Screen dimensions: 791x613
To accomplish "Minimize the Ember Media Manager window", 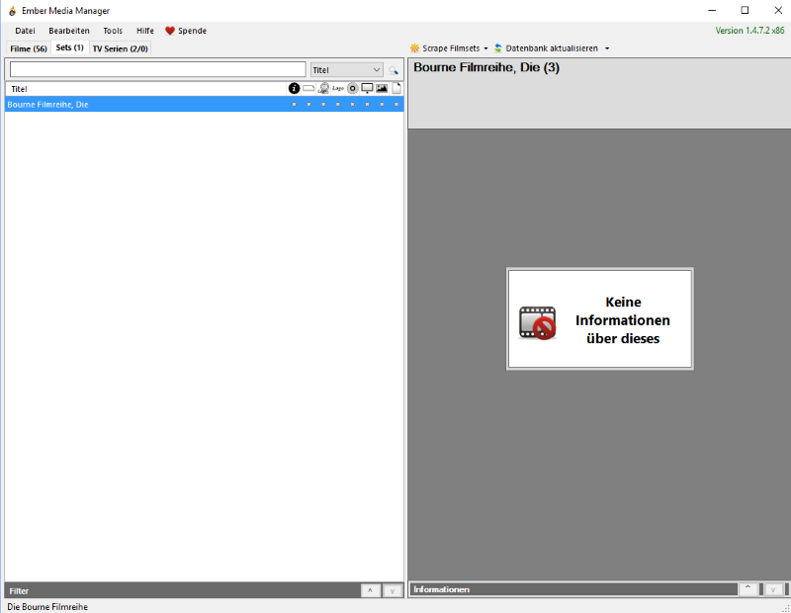I will tap(712, 10).
